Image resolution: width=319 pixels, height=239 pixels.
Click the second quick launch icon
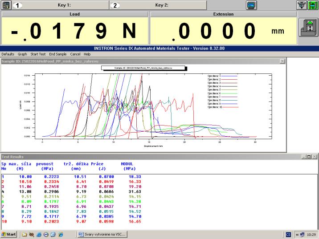point(32,235)
